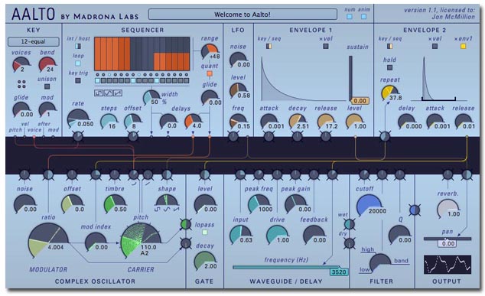Toggle the sequencer loop switch

tap(78, 63)
